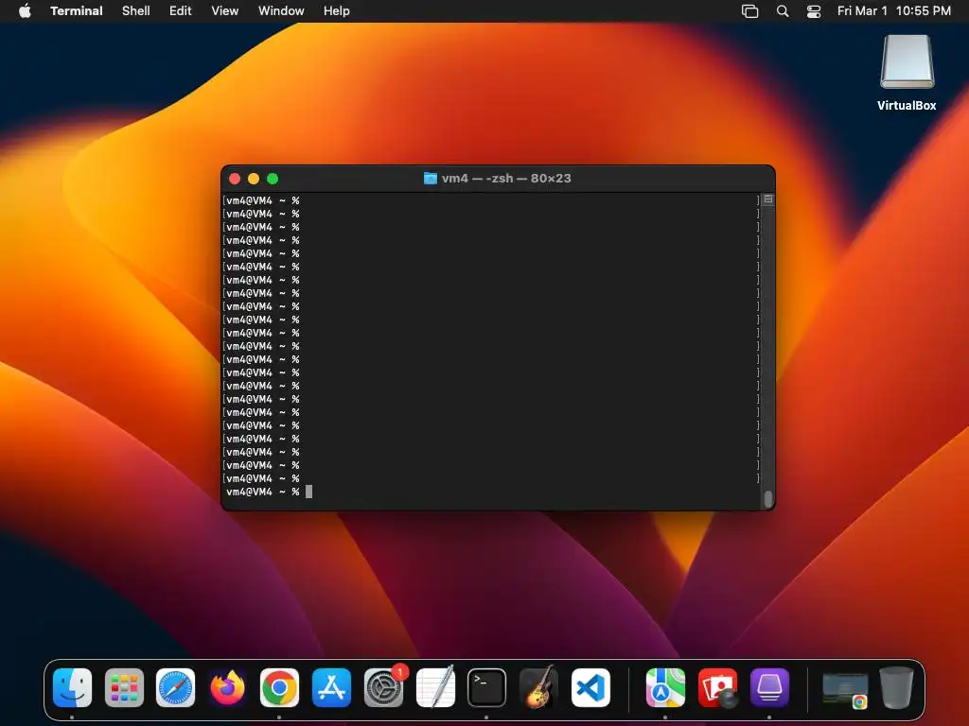Launch GarageBand from the Dock
Viewport: 969px width, 726px height.
[538, 686]
